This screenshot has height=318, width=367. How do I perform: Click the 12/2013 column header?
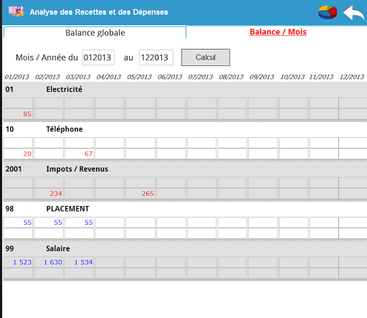click(x=352, y=77)
